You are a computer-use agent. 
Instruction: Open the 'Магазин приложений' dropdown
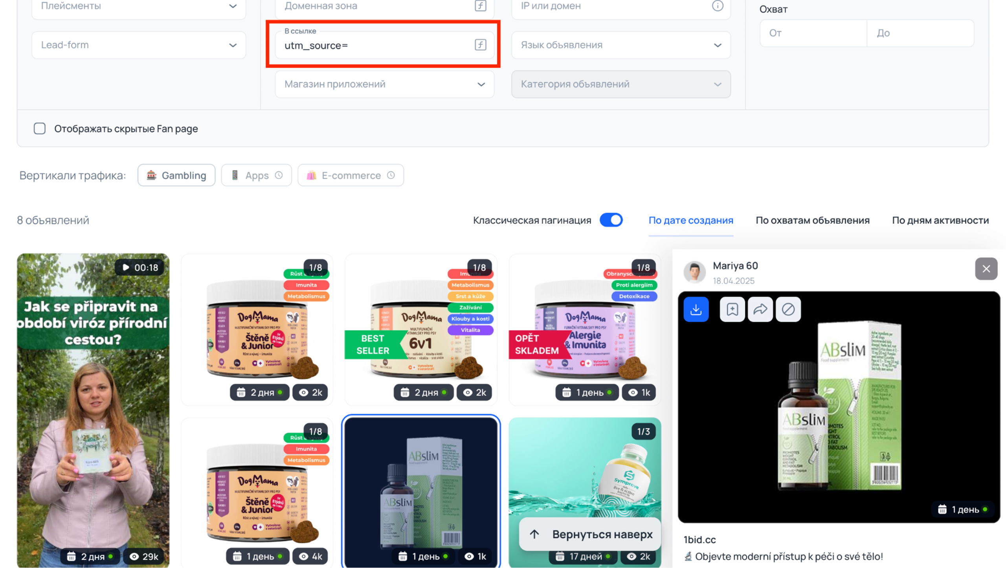point(384,84)
